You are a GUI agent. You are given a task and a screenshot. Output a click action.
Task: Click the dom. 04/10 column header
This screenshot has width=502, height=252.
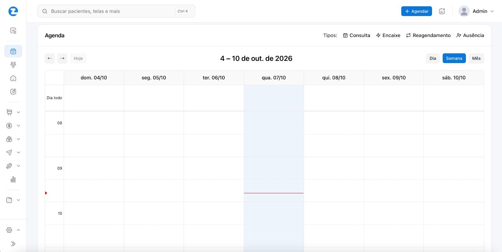click(x=94, y=78)
